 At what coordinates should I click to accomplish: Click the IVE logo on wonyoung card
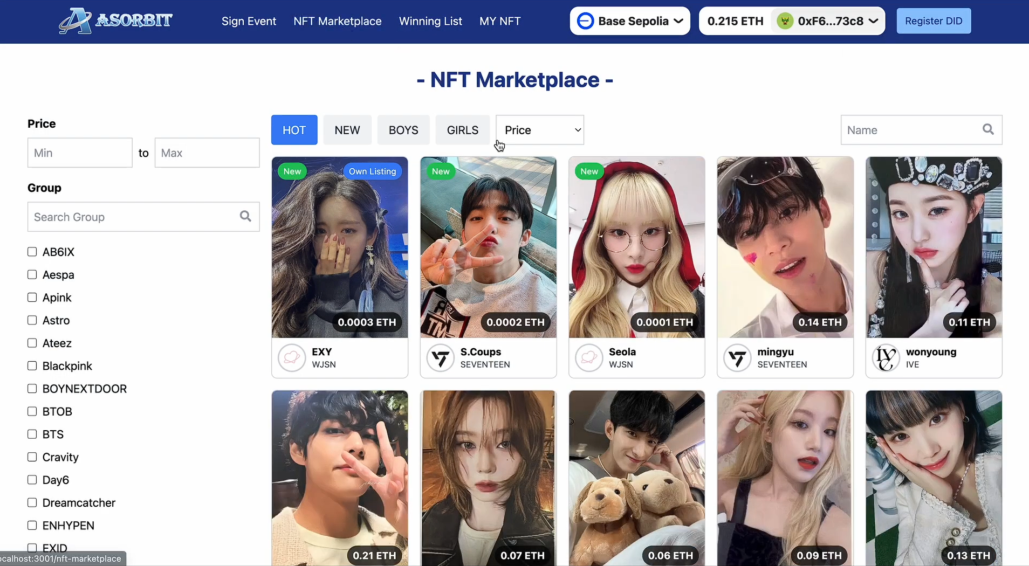pos(886,358)
